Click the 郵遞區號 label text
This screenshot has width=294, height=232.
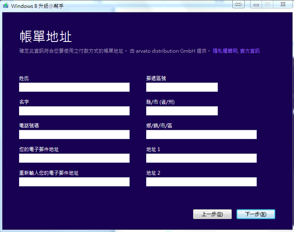[156, 78]
